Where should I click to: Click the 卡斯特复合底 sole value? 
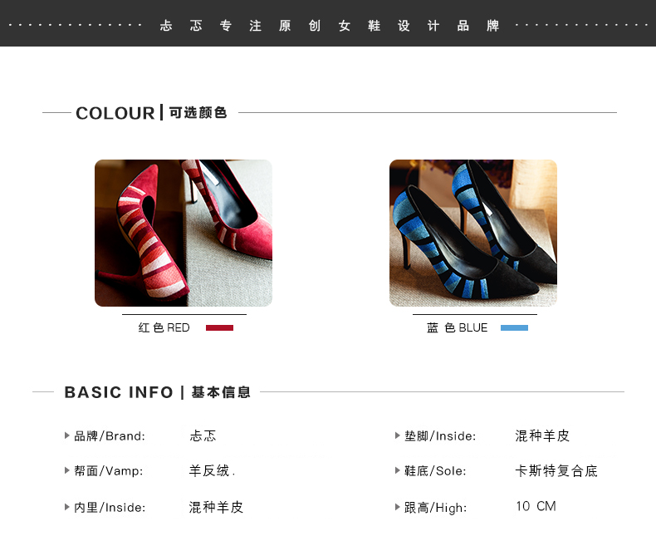pyautogui.click(x=556, y=470)
